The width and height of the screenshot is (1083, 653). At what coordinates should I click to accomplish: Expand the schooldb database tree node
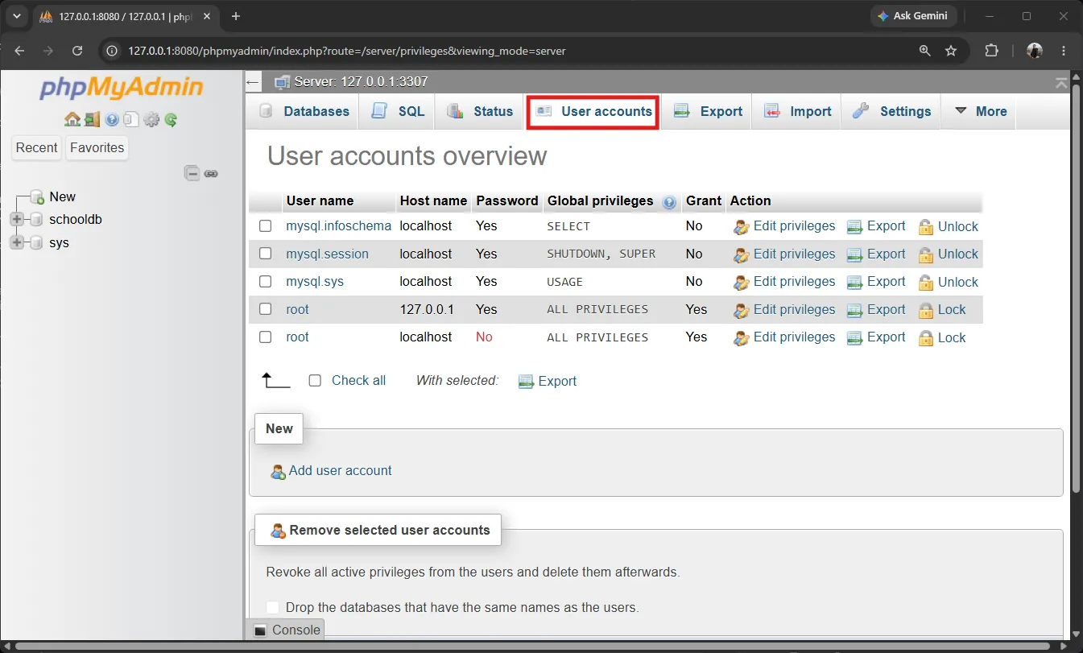click(17, 220)
